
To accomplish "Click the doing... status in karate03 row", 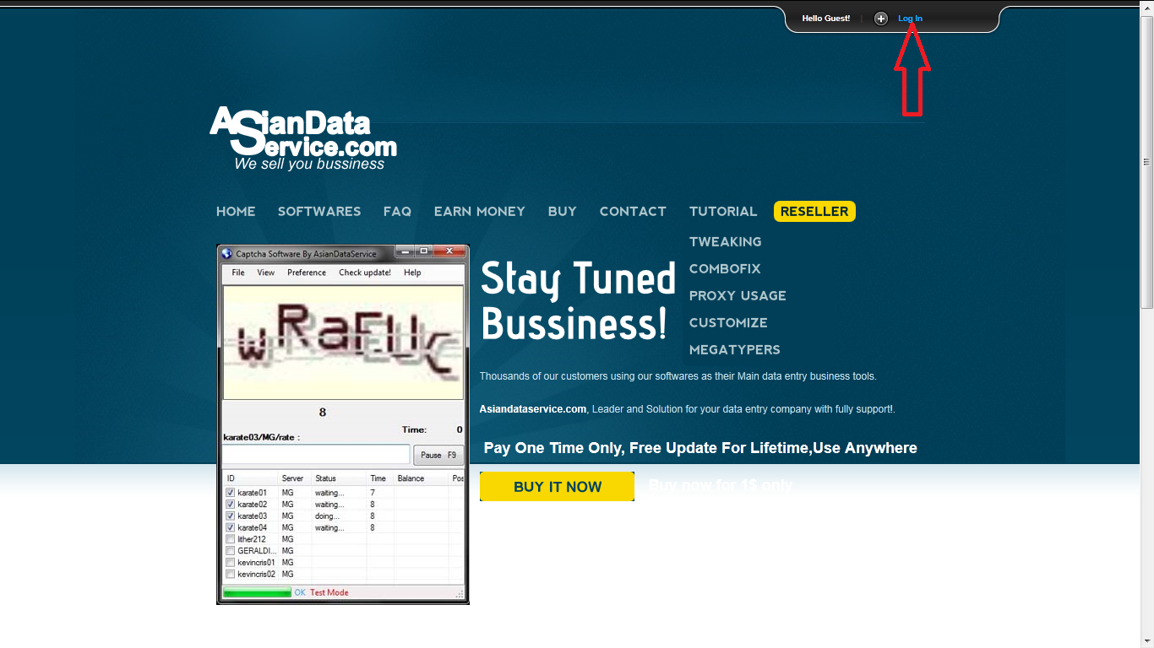I will [x=328, y=516].
